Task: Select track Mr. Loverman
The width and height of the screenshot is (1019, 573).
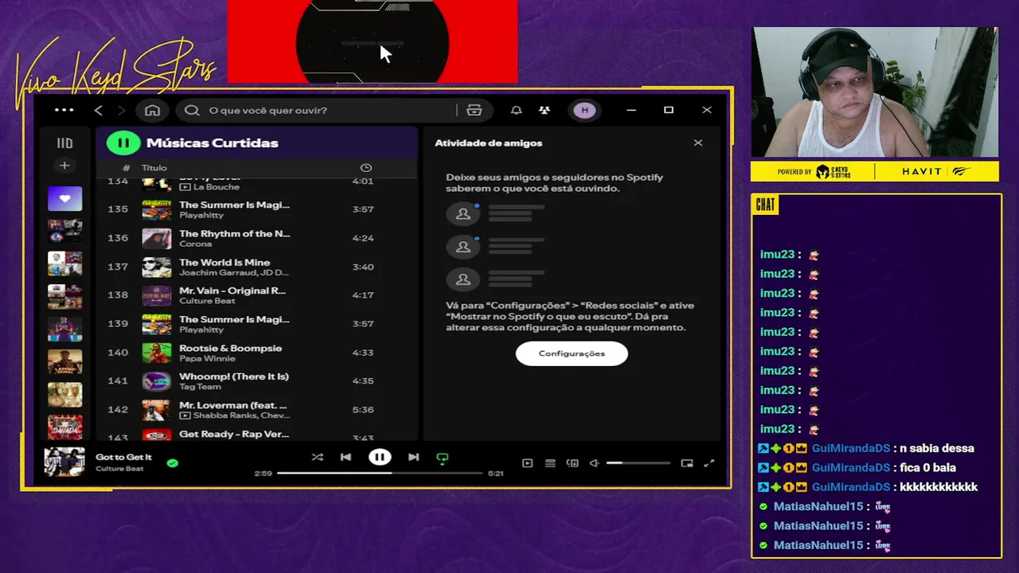Action: (x=256, y=410)
